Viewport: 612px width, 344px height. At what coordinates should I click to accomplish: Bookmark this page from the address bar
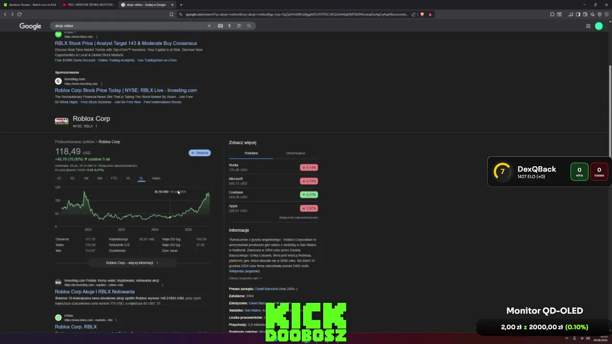point(171,14)
